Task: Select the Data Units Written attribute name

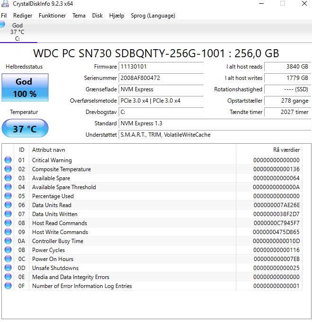Action: click(x=55, y=214)
